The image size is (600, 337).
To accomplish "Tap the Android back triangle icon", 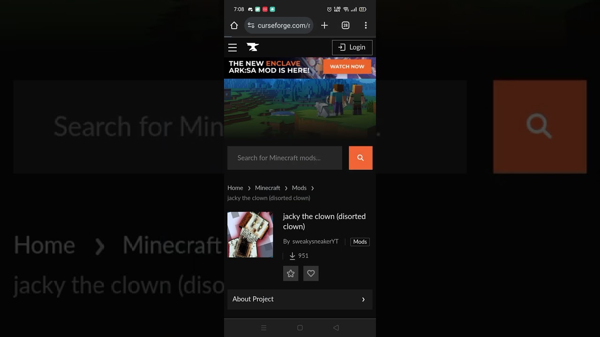I will click(336, 328).
